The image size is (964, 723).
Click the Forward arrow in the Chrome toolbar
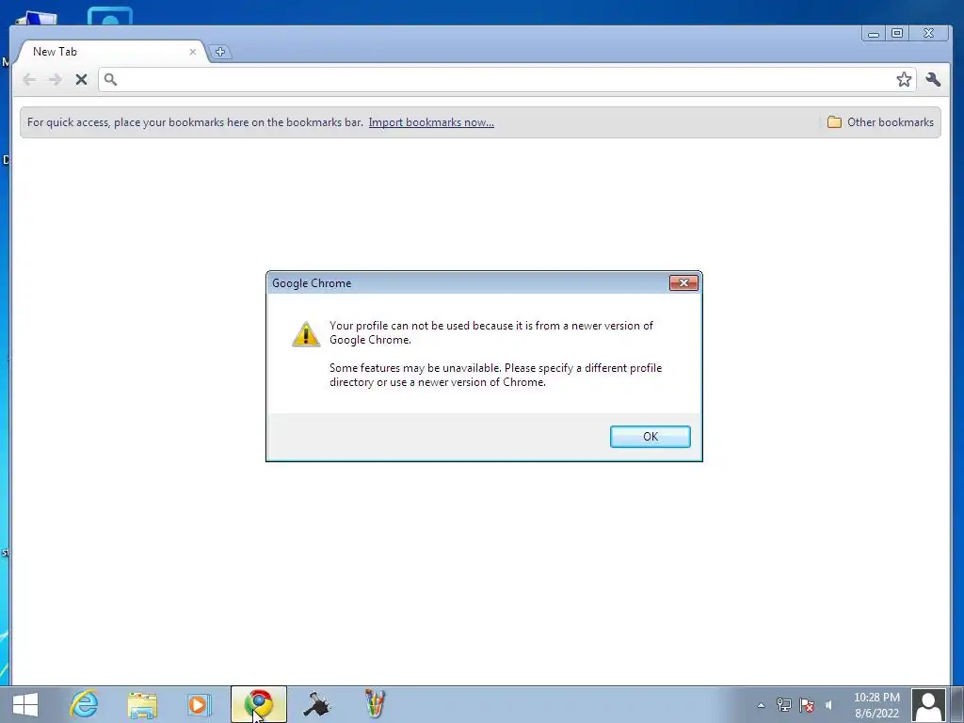tap(55, 79)
